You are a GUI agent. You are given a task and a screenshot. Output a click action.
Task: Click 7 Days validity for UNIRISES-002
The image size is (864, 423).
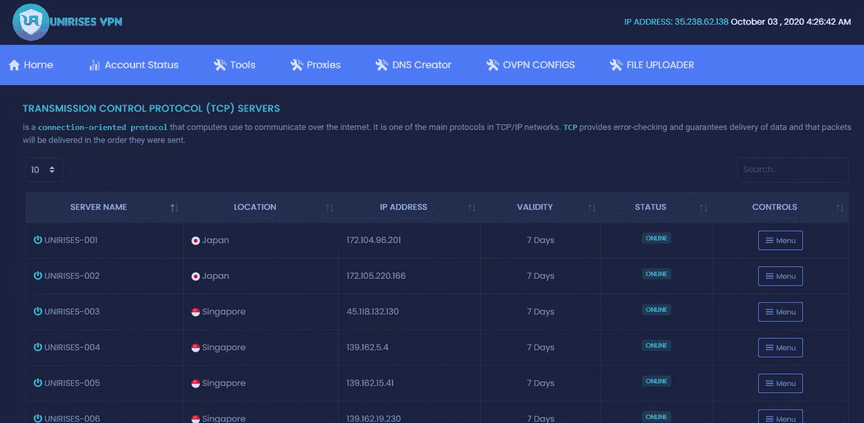point(541,276)
